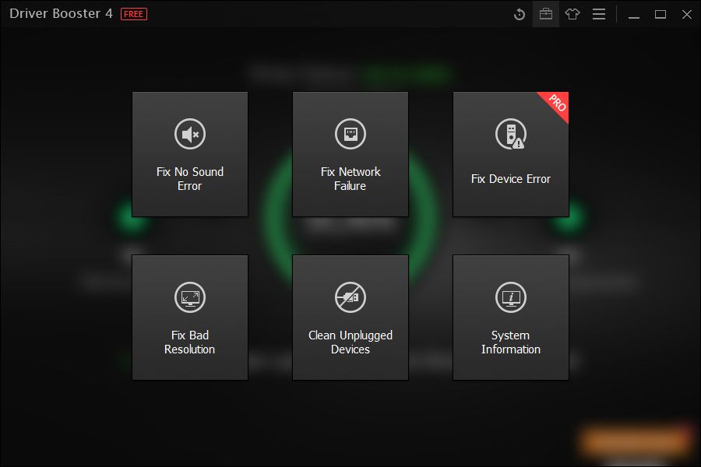Launch the Fix Device Error tool

coord(510,154)
